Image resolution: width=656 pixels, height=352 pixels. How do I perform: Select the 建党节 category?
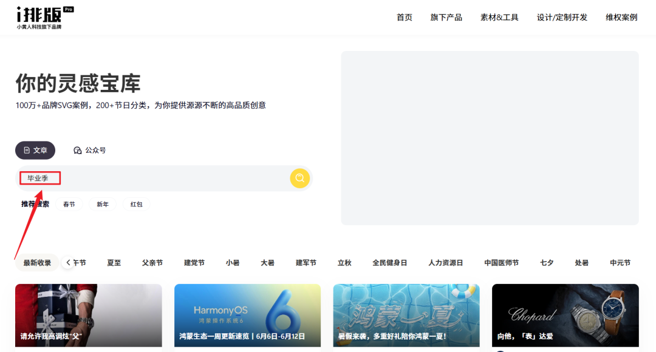(194, 263)
